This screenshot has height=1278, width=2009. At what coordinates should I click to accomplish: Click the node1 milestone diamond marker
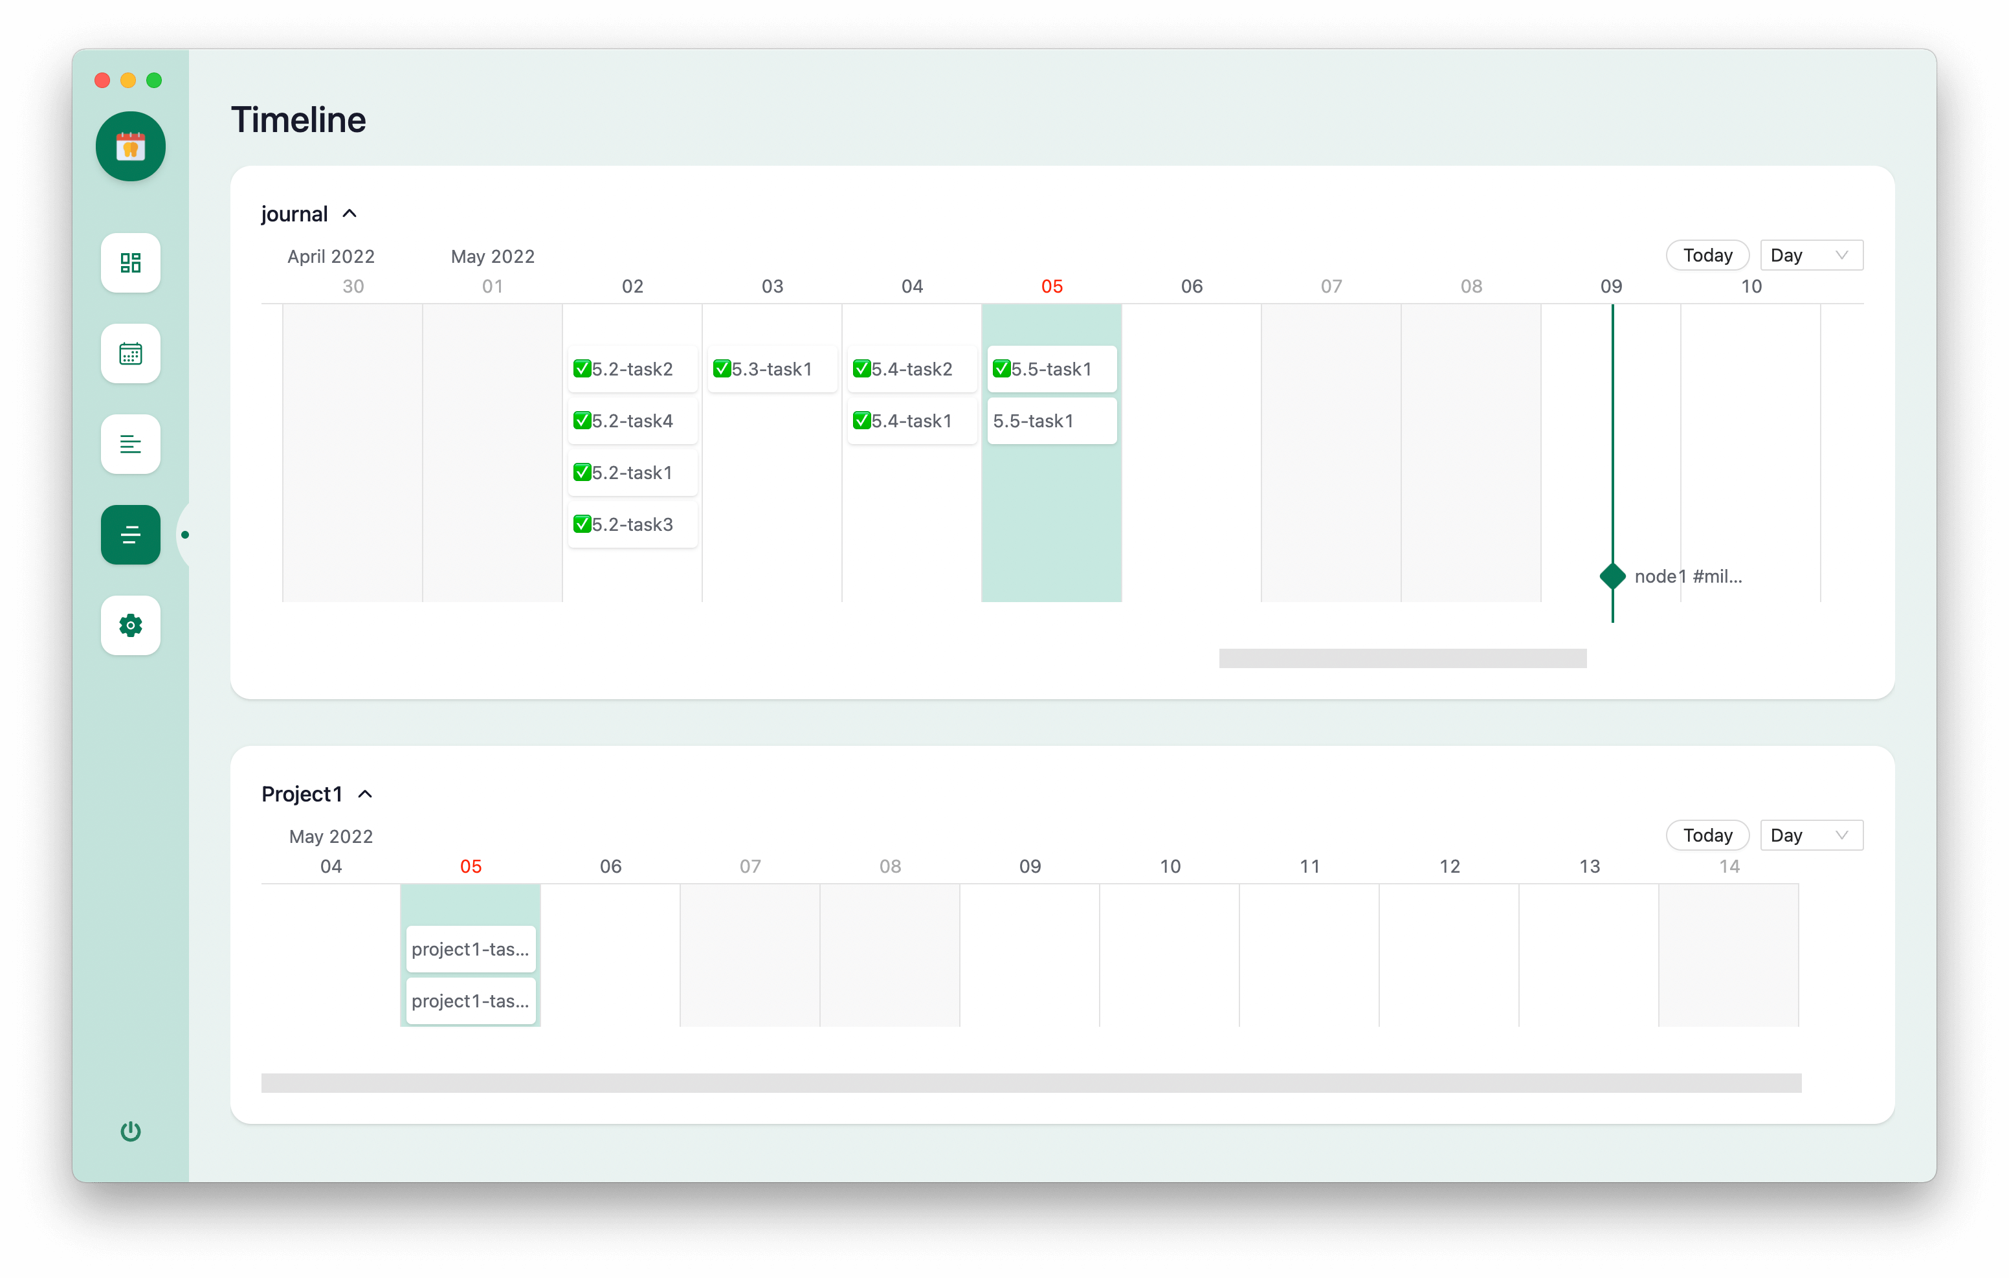click(x=1612, y=576)
